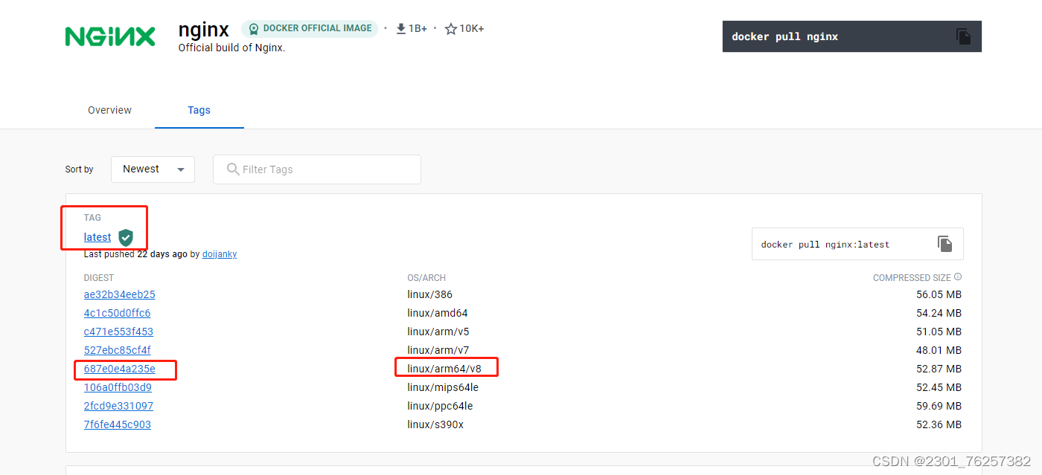Click the NGINX logo
1042x475 pixels.
click(109, 35)
